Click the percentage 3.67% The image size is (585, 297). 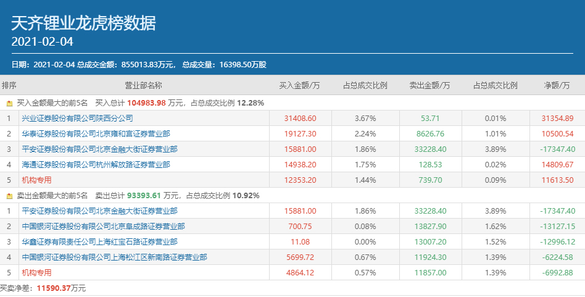(365, 119)
